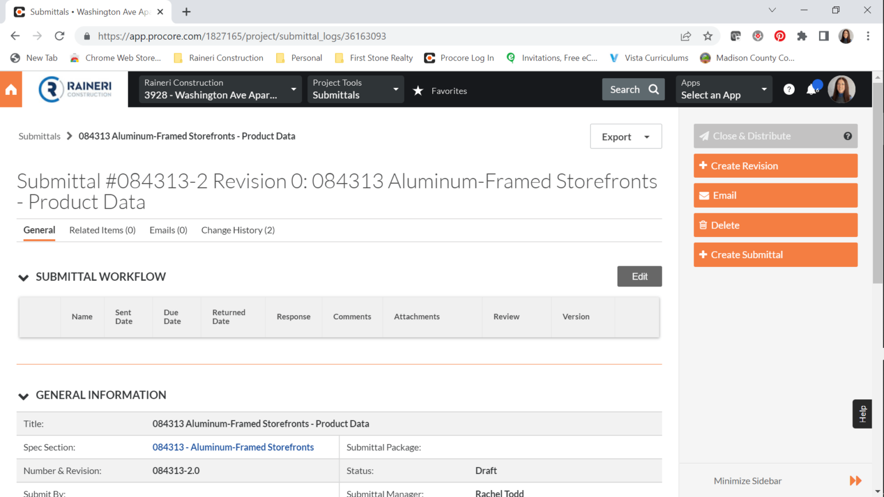
Task: Edit the submittal workflow
Action: click(x=639, y=276)
